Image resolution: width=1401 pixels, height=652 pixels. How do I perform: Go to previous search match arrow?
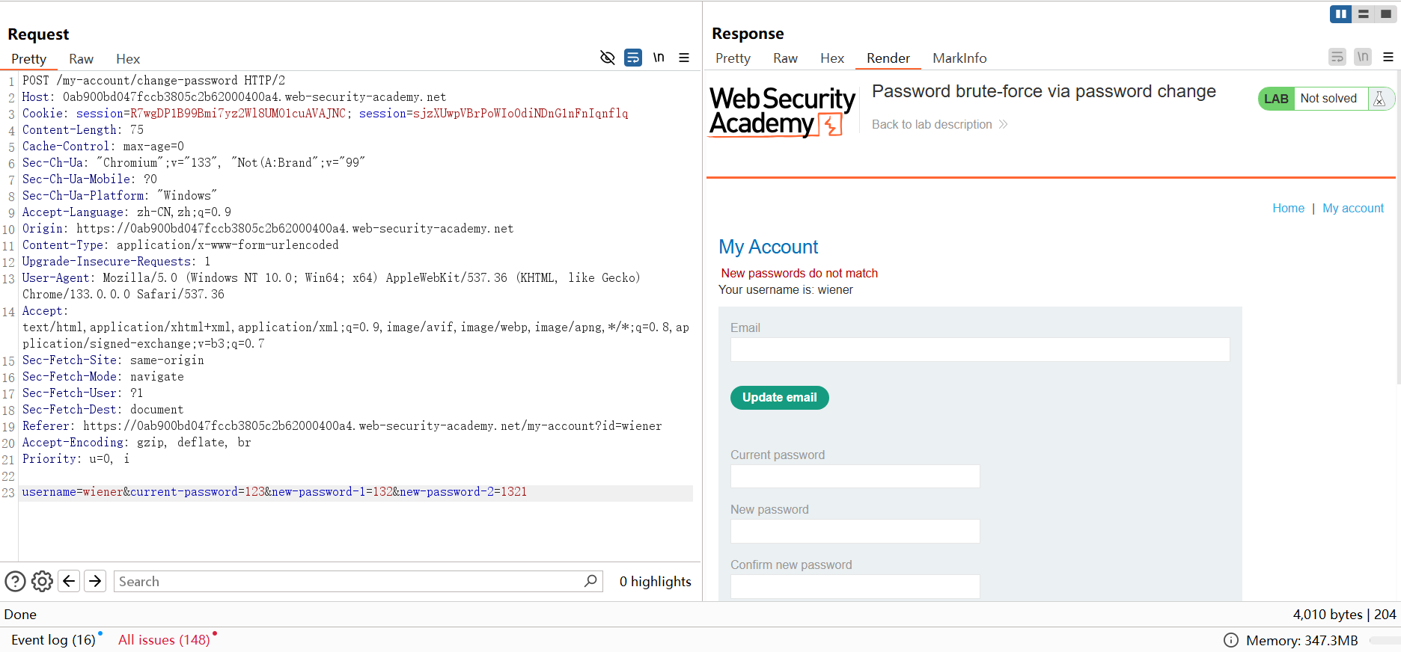[x=69, y=581]
